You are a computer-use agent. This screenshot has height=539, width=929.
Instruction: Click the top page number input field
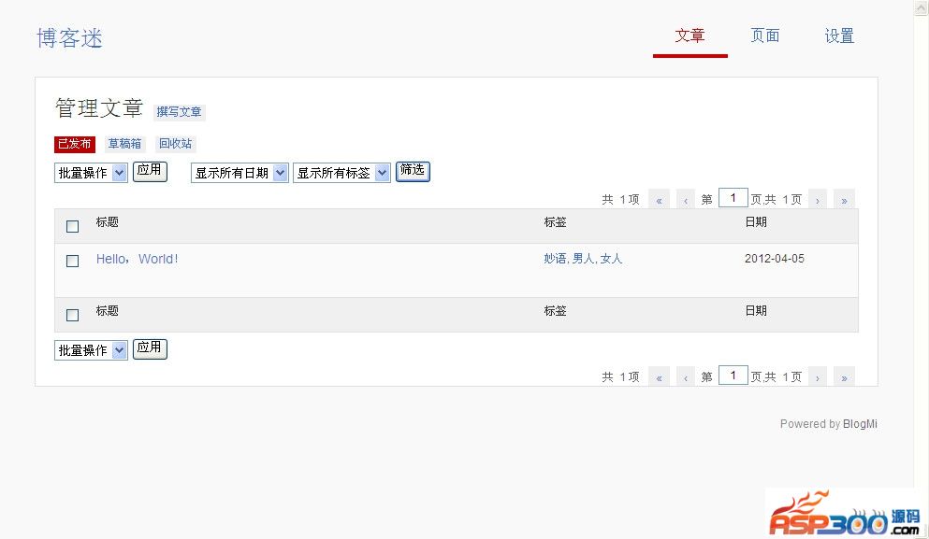pyautogui.click(x=733, y=198)
